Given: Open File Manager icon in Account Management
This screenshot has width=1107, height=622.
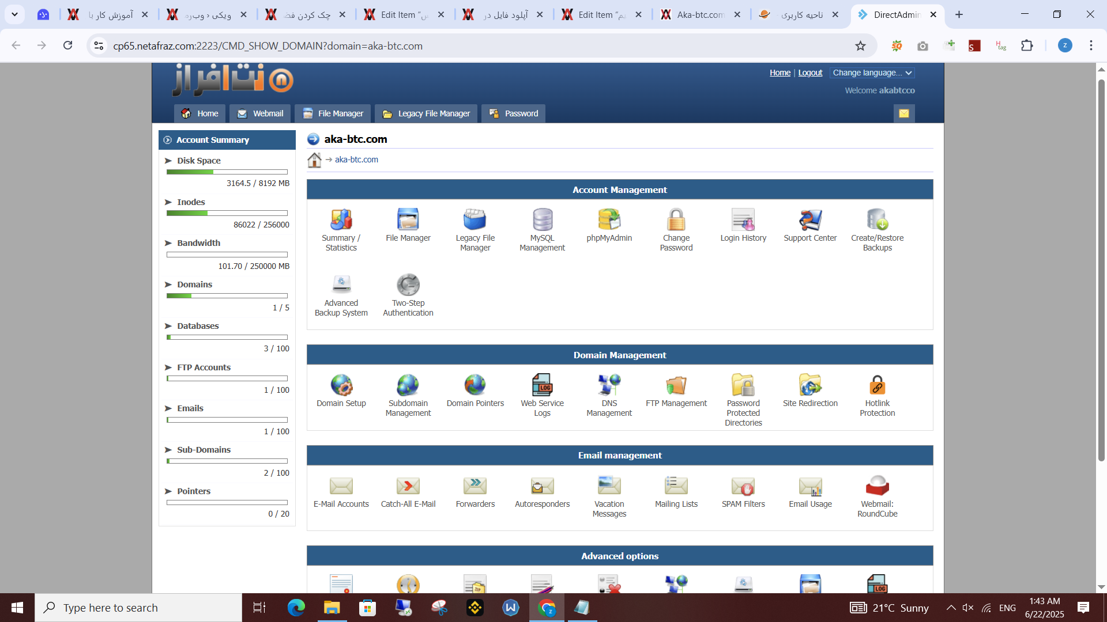Looking at the screenshot, I should (x=408, y=220).
